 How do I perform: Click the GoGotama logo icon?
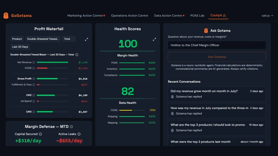(6, 16)
